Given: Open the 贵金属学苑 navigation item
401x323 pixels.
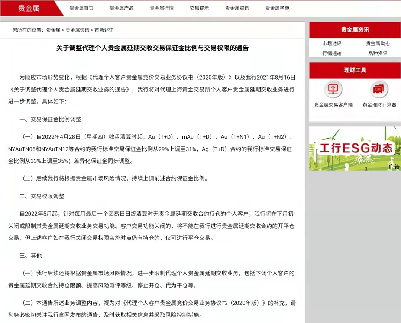Looking at the screenshot, I should (277, 8).
